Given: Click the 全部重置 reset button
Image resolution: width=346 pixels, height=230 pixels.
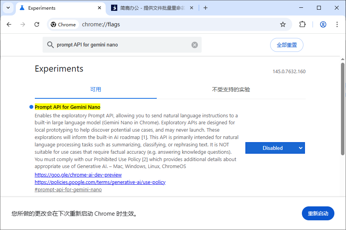Looking at the screenshot, I should click(286, 45).
